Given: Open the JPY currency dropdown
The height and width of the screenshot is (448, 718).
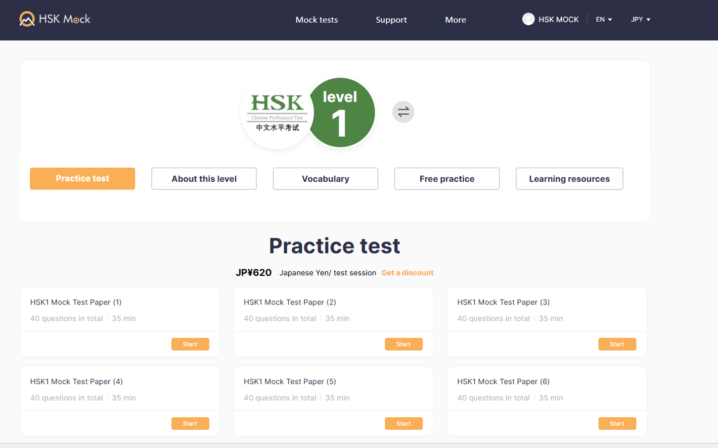Looking at the screenshot, I should click(640, 19).
